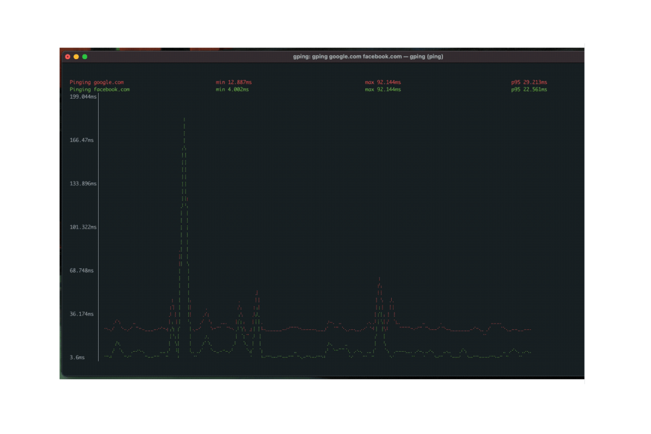
Task: Click google.com's red max 92.144ms value
Action: (383, 82)
